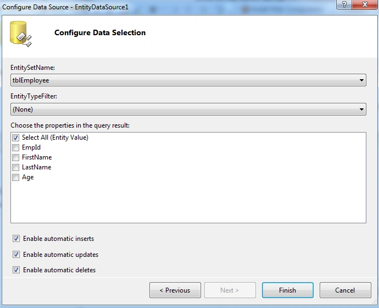Toggle Enable automatic inserts checkbox
The image size is (379, 308).
coord(16,239)
